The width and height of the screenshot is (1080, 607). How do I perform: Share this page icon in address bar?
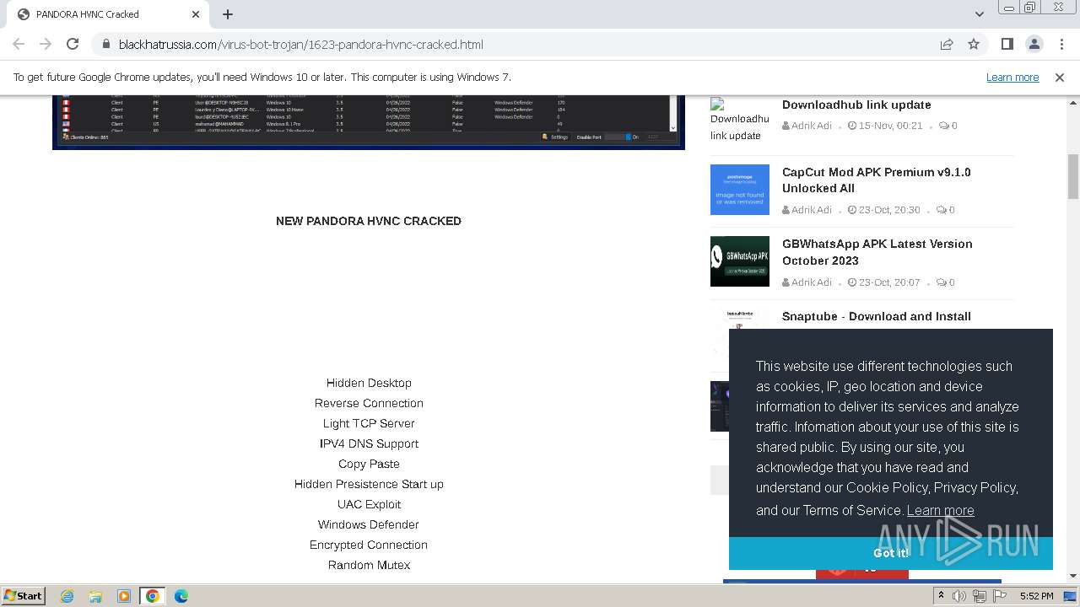[x=947, y=44]
